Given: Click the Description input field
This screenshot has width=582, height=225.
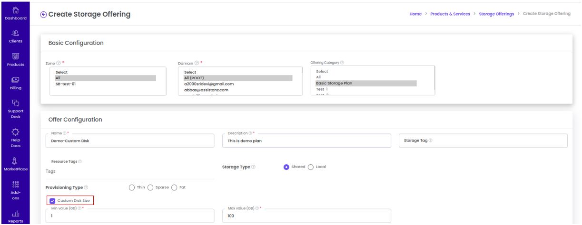Looking at the screenshot, I should click(307, 141).
